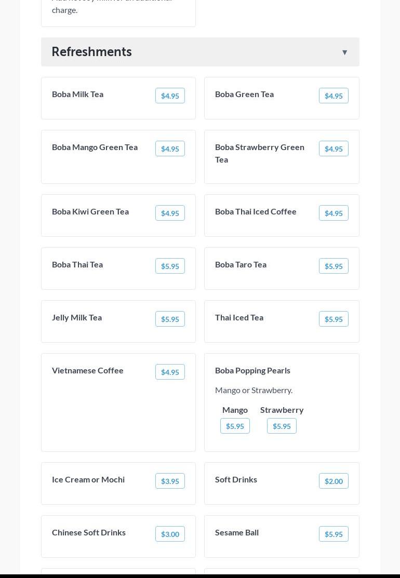Image resolution: width=400 pixels, height=578 pixels.
Task: Click the Boba Thai Iced Coffee price
Action: coord(334,213)
